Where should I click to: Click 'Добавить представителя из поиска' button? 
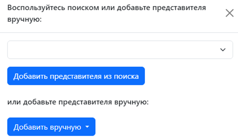pyautogui.click(x=76, y=76)
